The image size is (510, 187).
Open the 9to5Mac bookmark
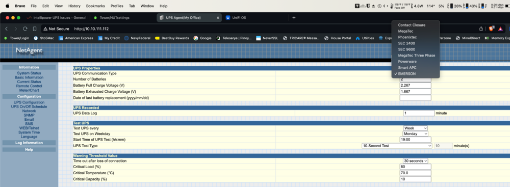coord(44,38)
